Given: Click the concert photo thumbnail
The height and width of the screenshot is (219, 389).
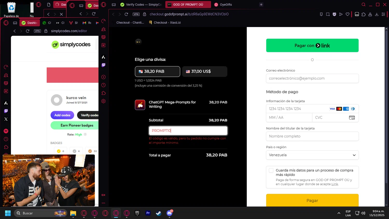Looking at the screenshot, I should click(x=49, y=180).
